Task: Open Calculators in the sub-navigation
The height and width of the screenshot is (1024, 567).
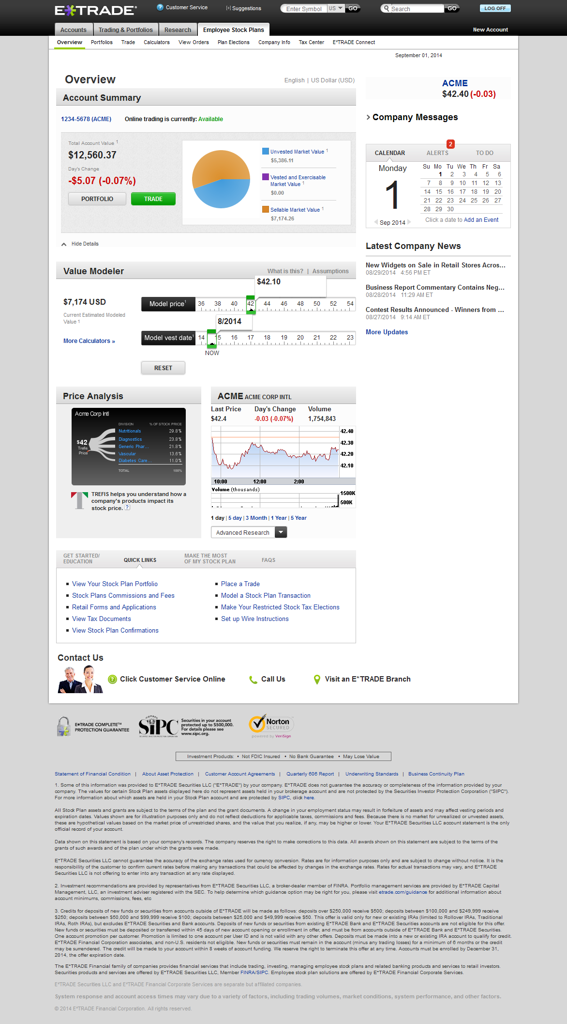Action: pos(157,42)
